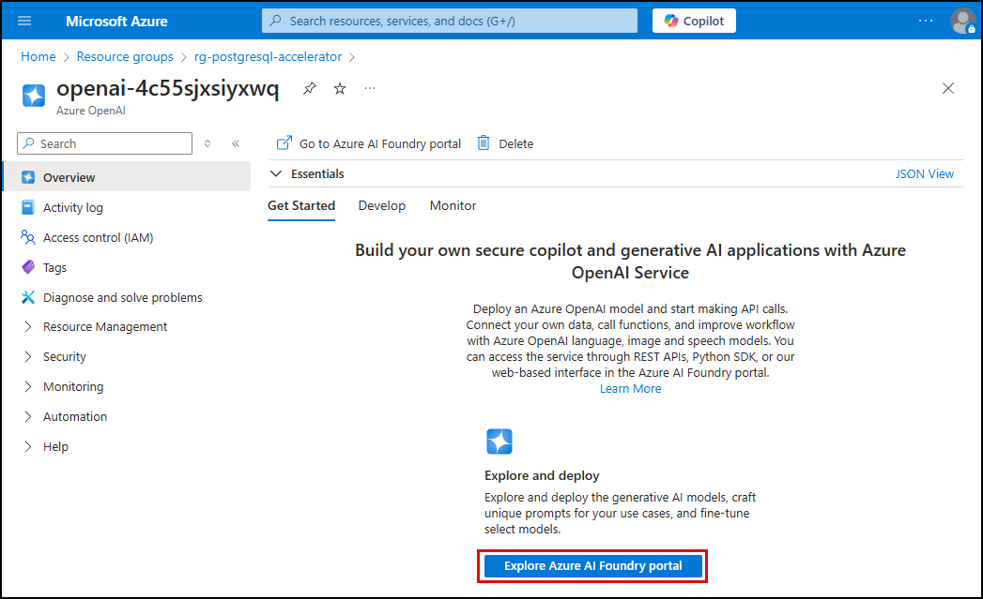The image size is (983, 599).
Task: Open the top bar ellipsis menu
Action: coord(926,21)
